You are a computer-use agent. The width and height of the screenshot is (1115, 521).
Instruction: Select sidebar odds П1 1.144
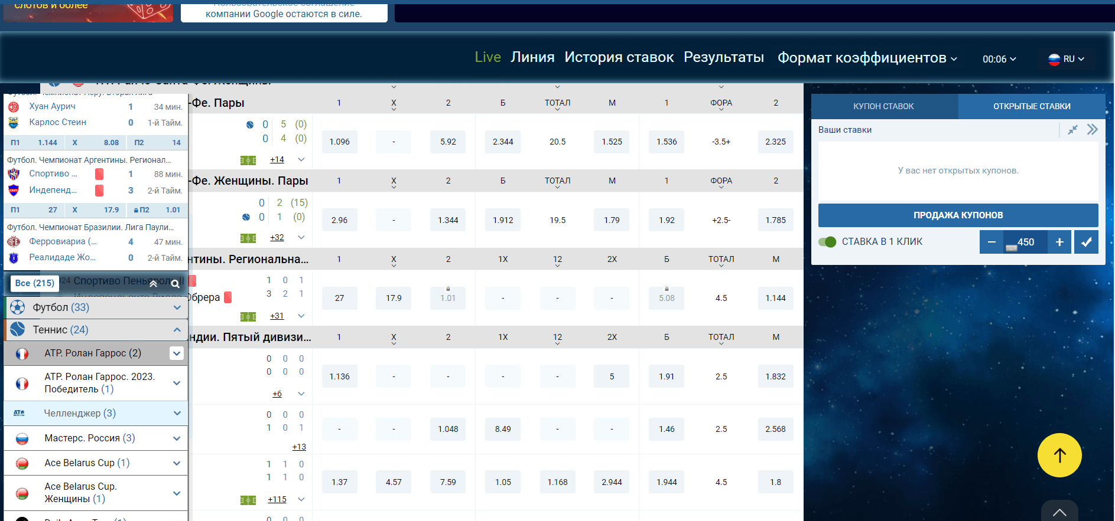[34, 143]
